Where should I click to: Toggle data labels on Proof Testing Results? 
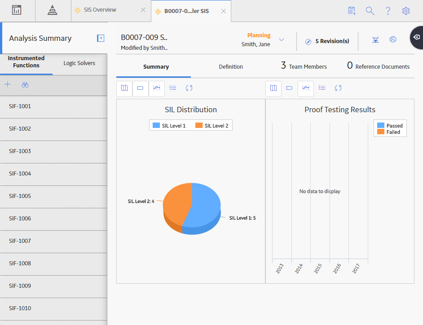(290, 88)
